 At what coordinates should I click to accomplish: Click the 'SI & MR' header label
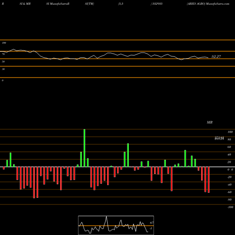pyautogui.click(x=25, y=4)
